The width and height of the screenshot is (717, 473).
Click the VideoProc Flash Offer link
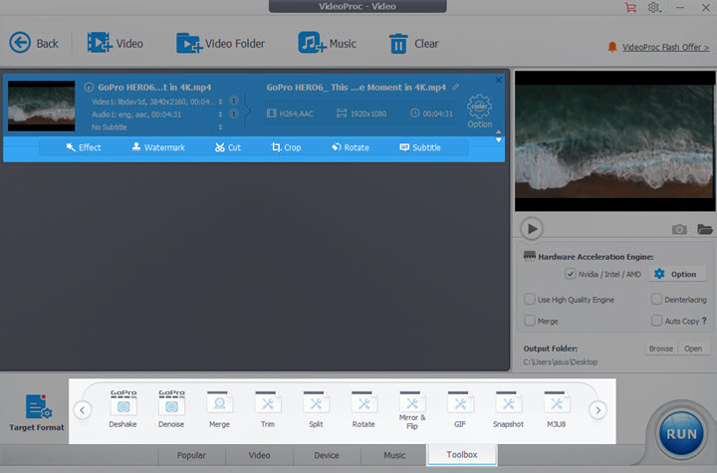click(x=662, y=47)
